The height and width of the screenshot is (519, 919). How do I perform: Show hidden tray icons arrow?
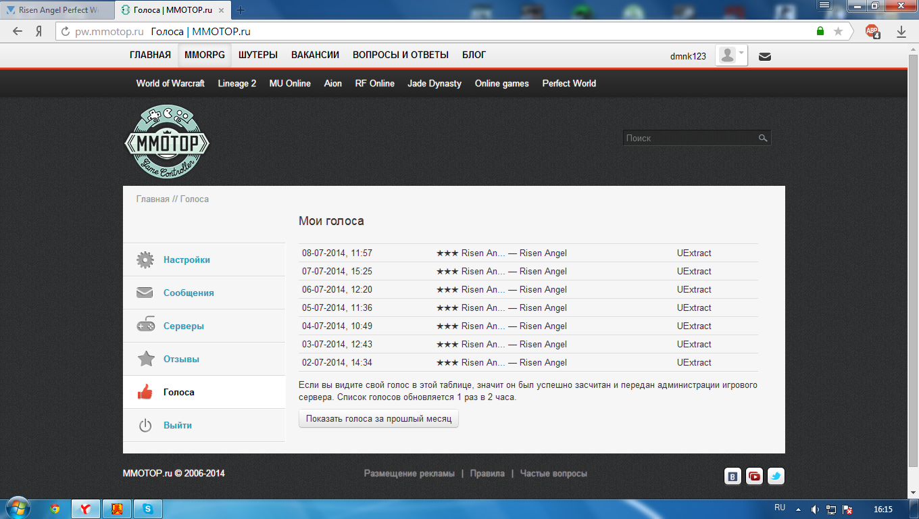coord(798,510)
